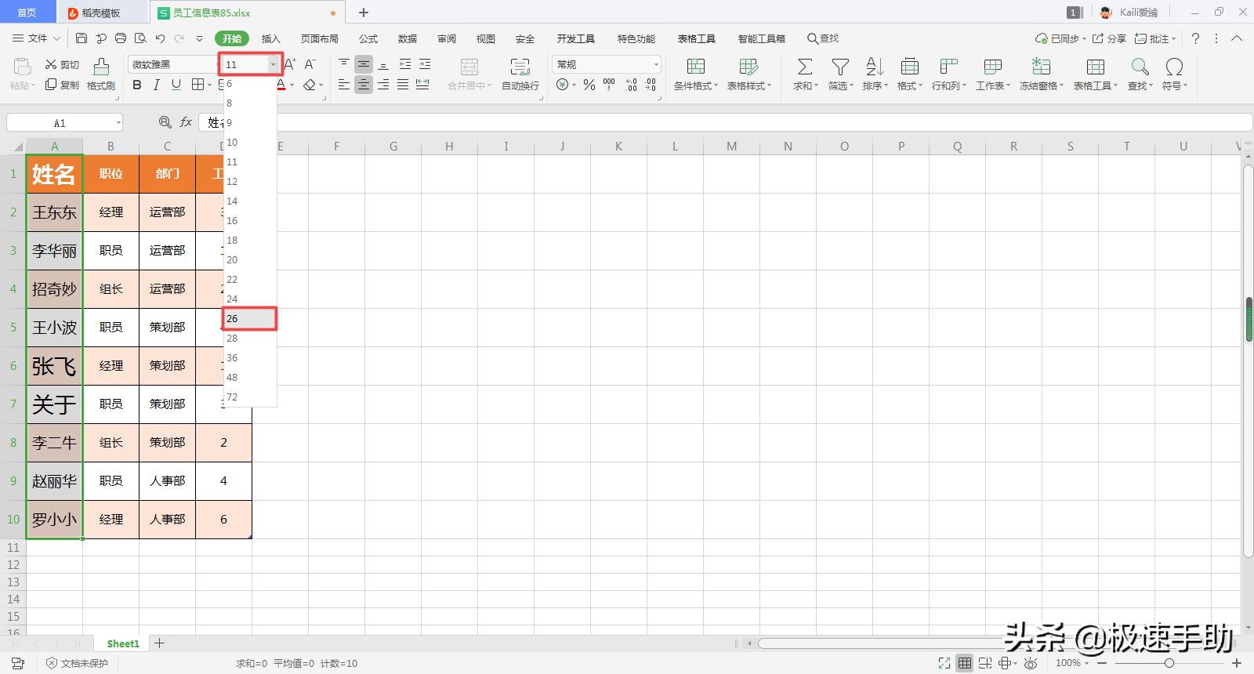Click the Filter (筛选) funnel icon
Viewport: 1254px width, 674px height.
pyautogui.click(x=840, y=67)
